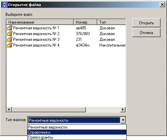The width and height of the screenshot is (167, 140).
Task: Choose Справочники from the dropdown list
Action: (77, 132)
